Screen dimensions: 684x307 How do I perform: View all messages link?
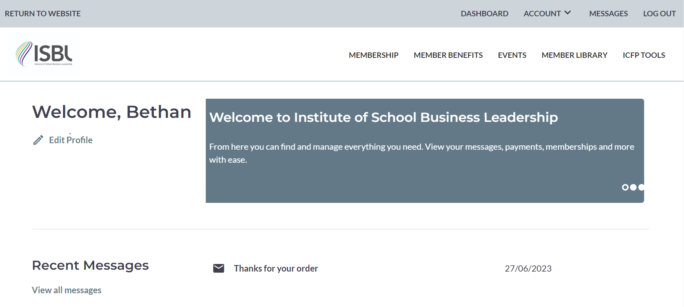click(67, 290)
